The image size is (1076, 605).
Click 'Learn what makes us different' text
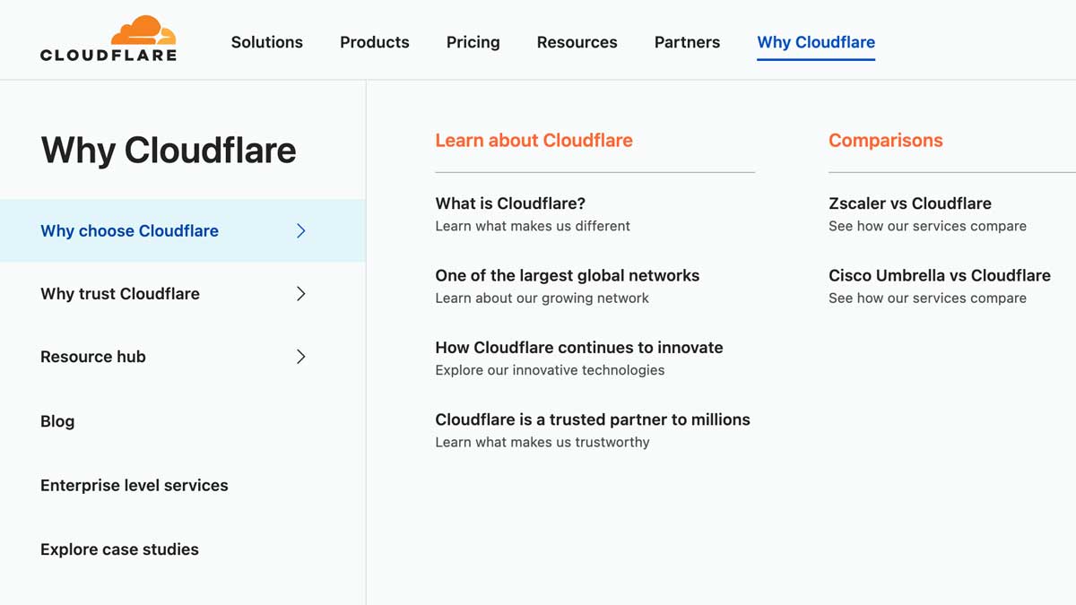[533, 226]
